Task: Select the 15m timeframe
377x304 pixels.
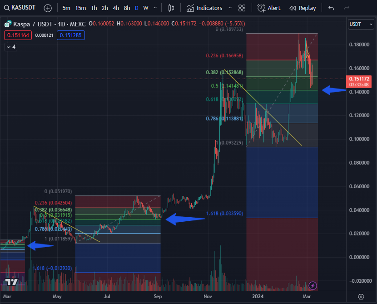Action: 80,8
